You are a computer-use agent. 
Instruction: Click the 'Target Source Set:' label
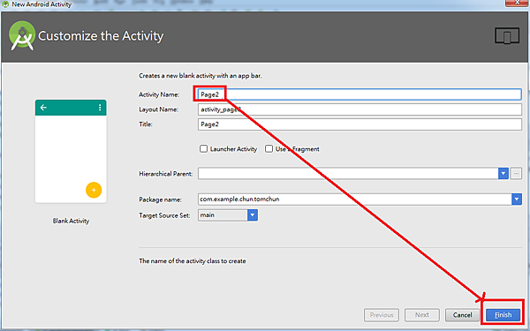tap(164, 215)
